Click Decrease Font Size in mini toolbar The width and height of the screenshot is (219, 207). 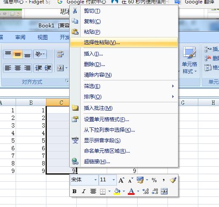(130, 180)
